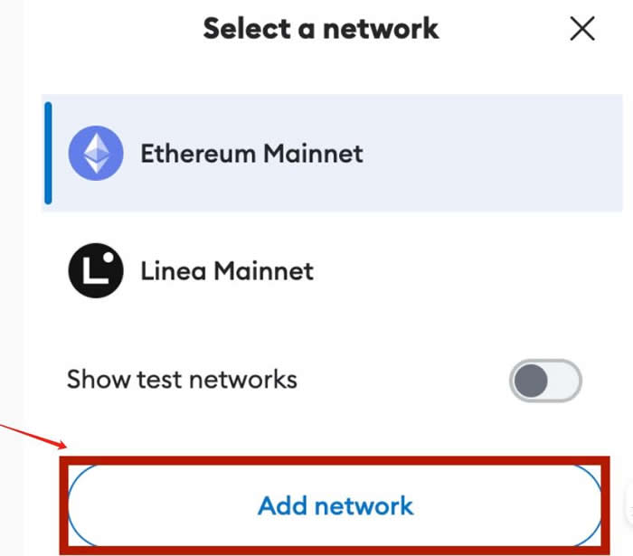Click the Select a network heading
This screenshot has width=633, height=556.
tap(320, 29)
